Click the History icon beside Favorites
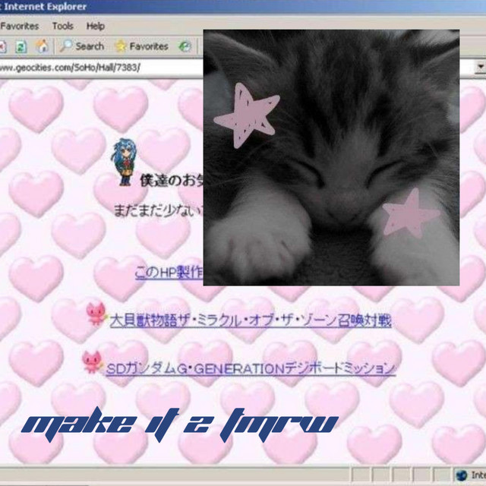The height and width of the screenshot is (486, 486). click(x=185, y=46)
